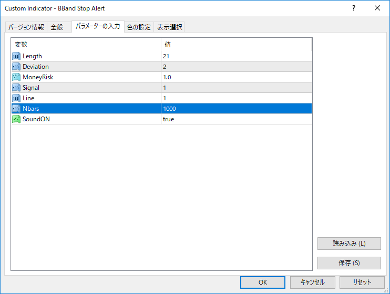The height and width of the screenshot is (294, 390).
Task: Click the リセット button
Action: (362, 282)
